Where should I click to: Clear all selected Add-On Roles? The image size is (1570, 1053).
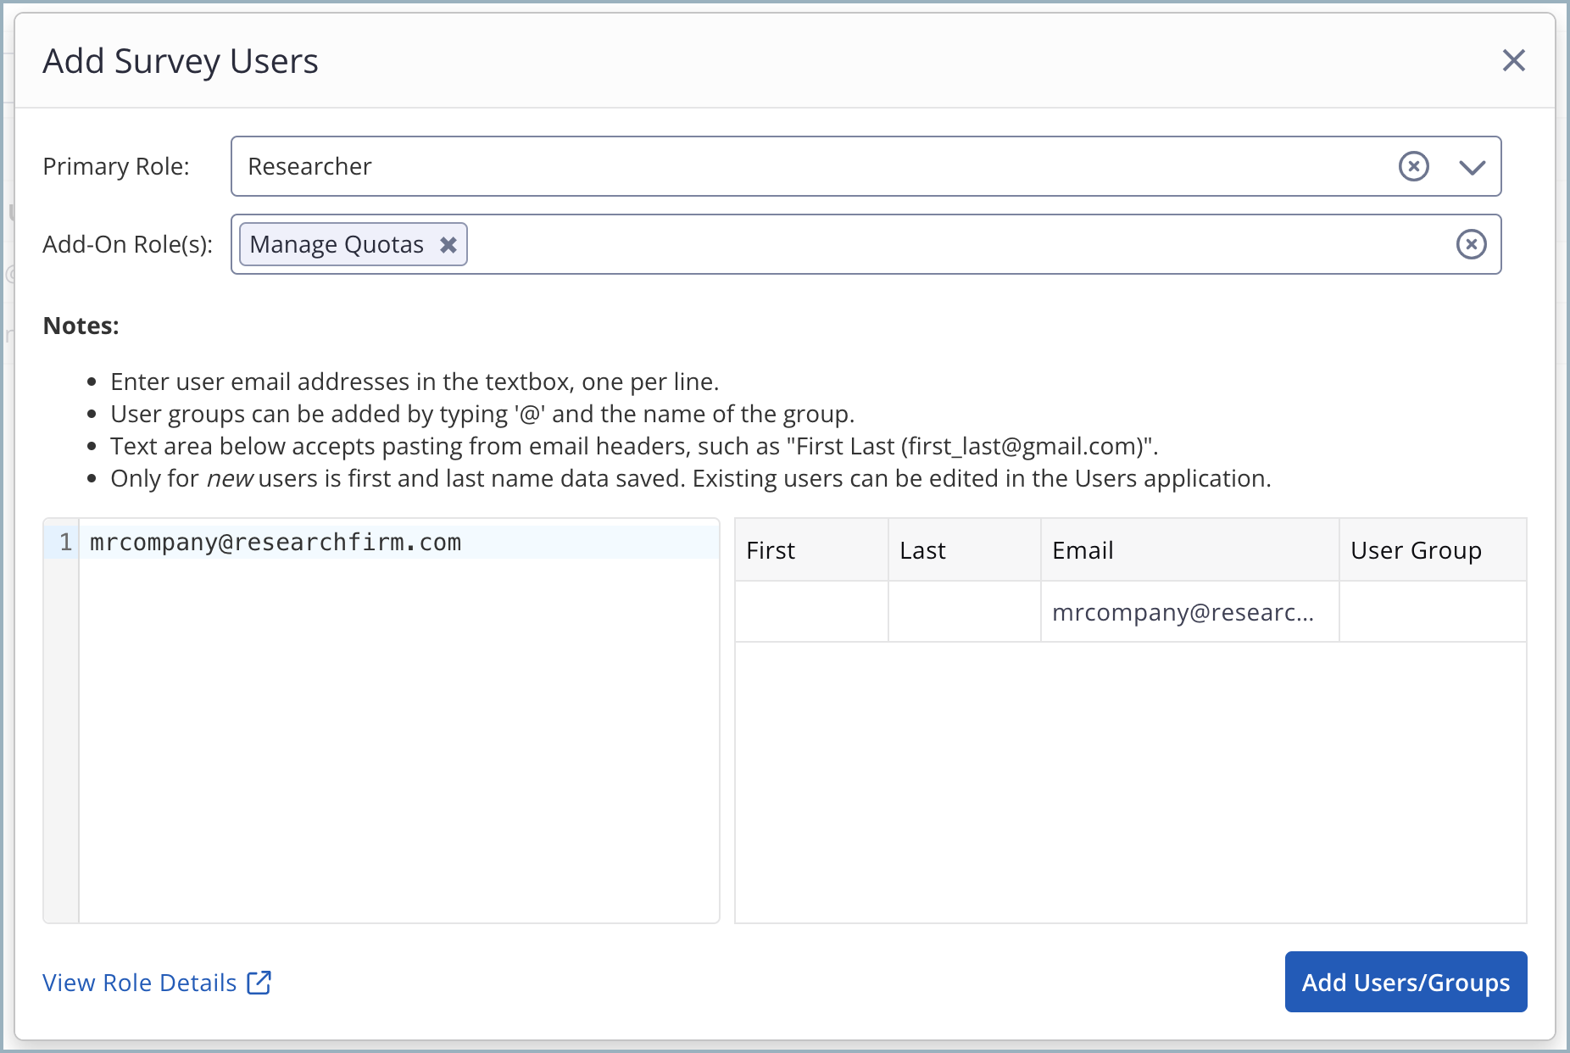(x=1471, y=244)
